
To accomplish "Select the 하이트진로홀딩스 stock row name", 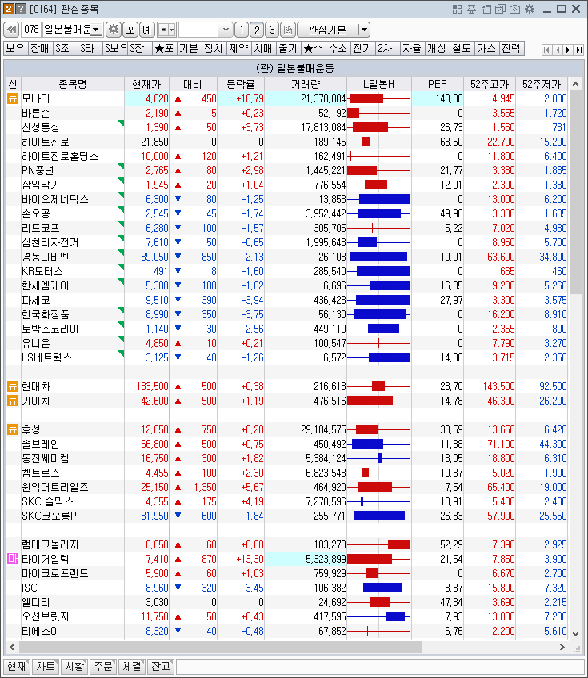I will click(60, 156).
